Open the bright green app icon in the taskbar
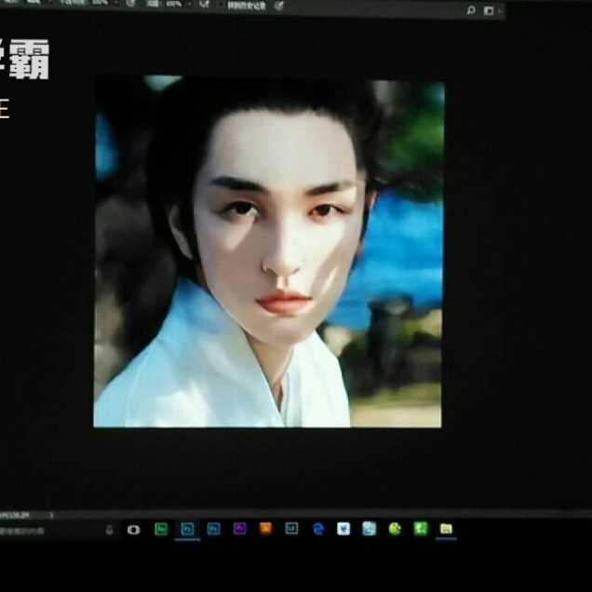592x592 pixels. [x=421, y=529]
